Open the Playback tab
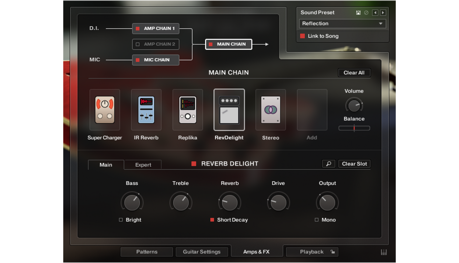The height and width of the screenshot is (263, 459). (x=312, y=252)
